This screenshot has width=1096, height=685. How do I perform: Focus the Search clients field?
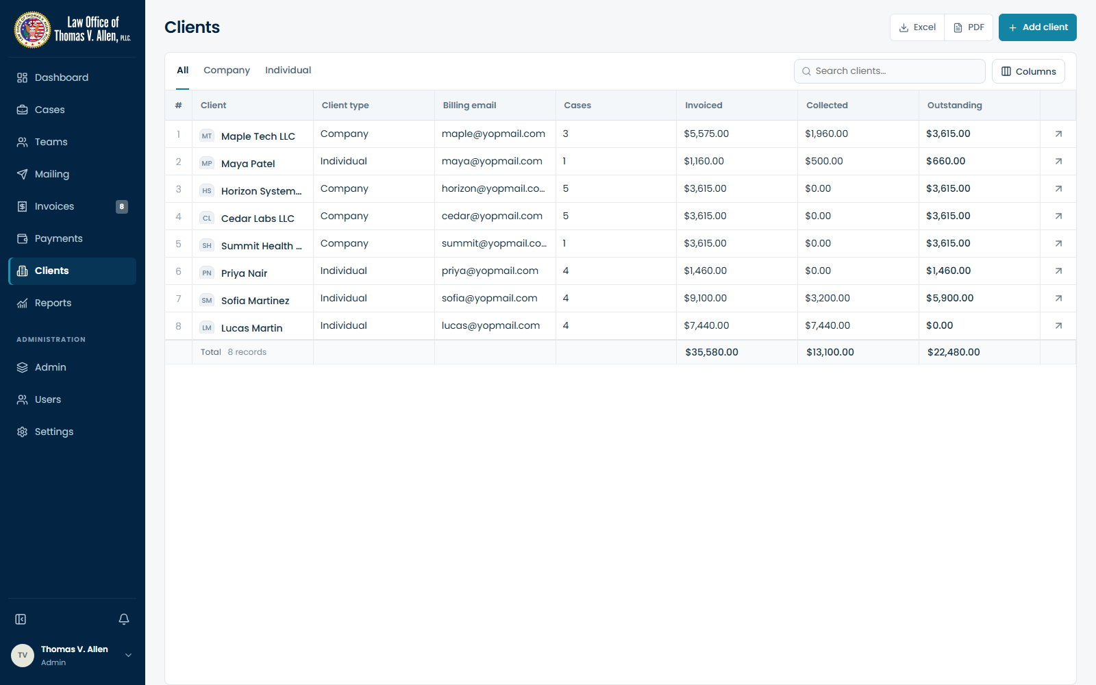click(x=889, y=71)
